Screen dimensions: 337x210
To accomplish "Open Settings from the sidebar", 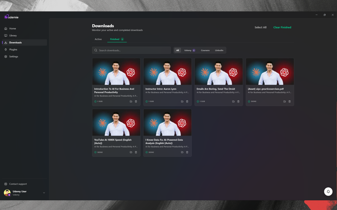I will click(x=24, y=56).
